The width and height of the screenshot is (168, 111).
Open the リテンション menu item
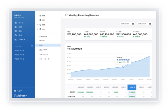coord(44,54)
